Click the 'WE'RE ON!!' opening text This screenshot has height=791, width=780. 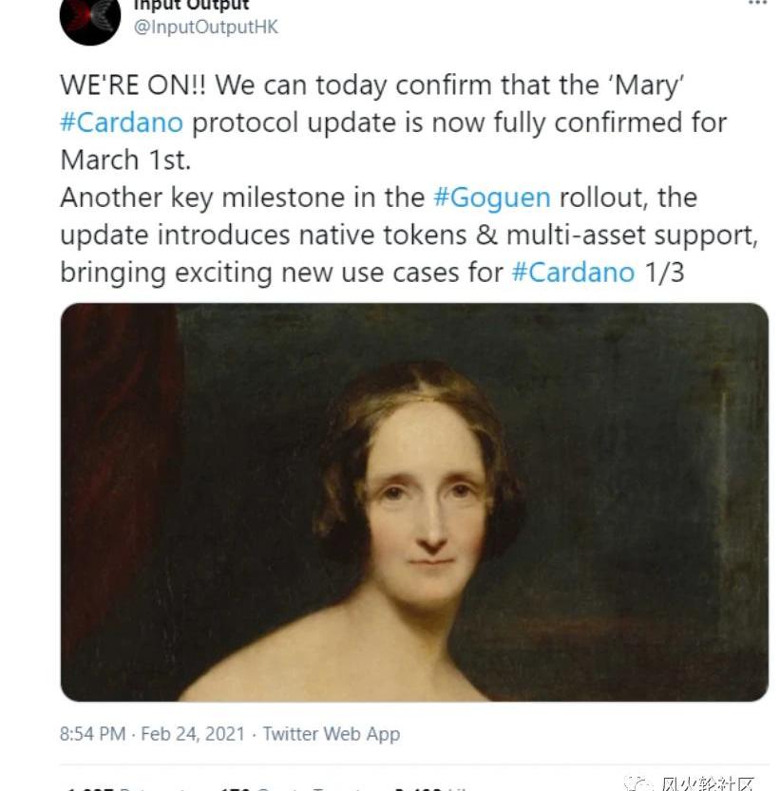tap(133, 85)
